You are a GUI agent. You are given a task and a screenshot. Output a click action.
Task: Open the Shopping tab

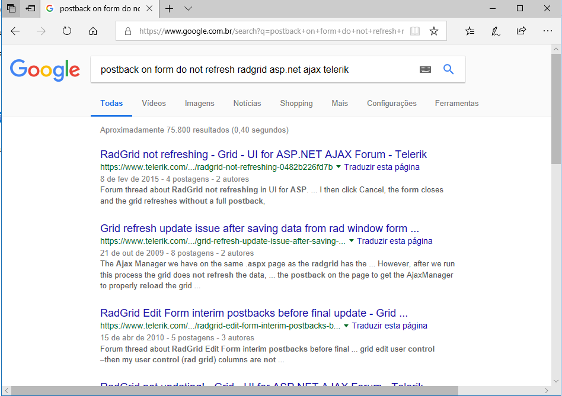[x=296, y=104]
